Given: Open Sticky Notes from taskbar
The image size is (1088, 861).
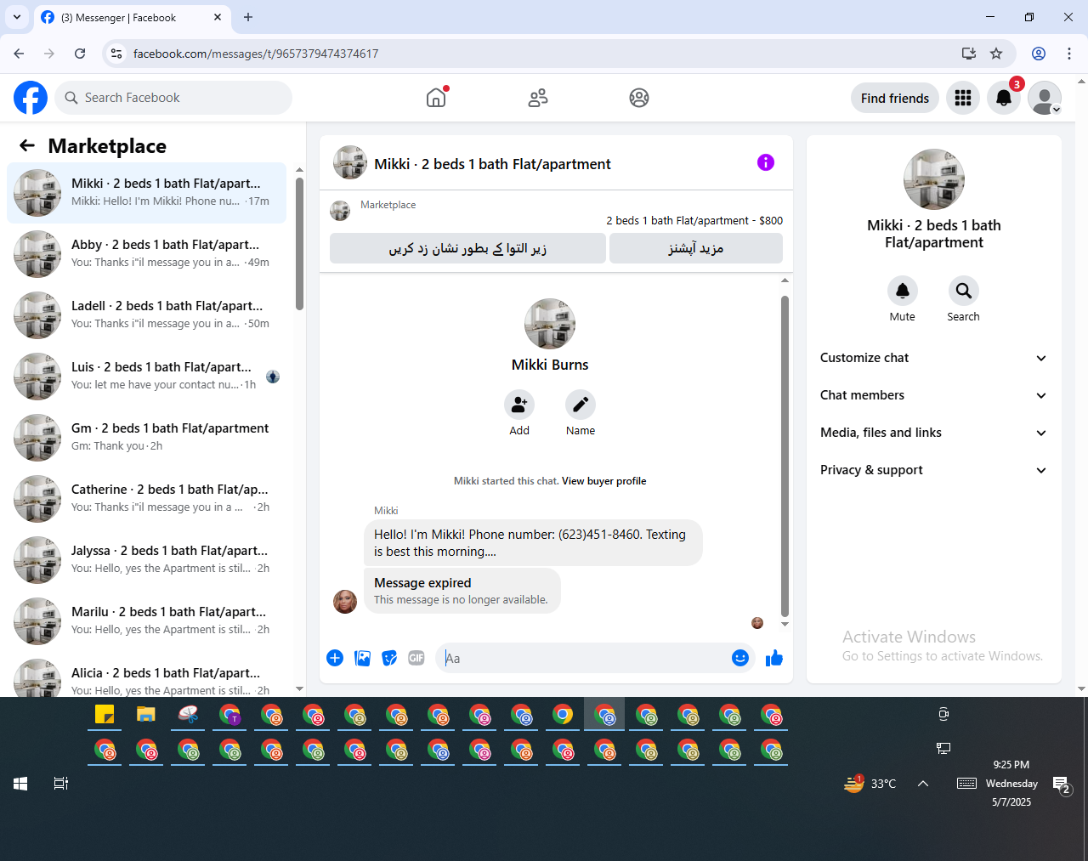Looking at the screenshot, I should pyautogui.click(x=105, y=715).
